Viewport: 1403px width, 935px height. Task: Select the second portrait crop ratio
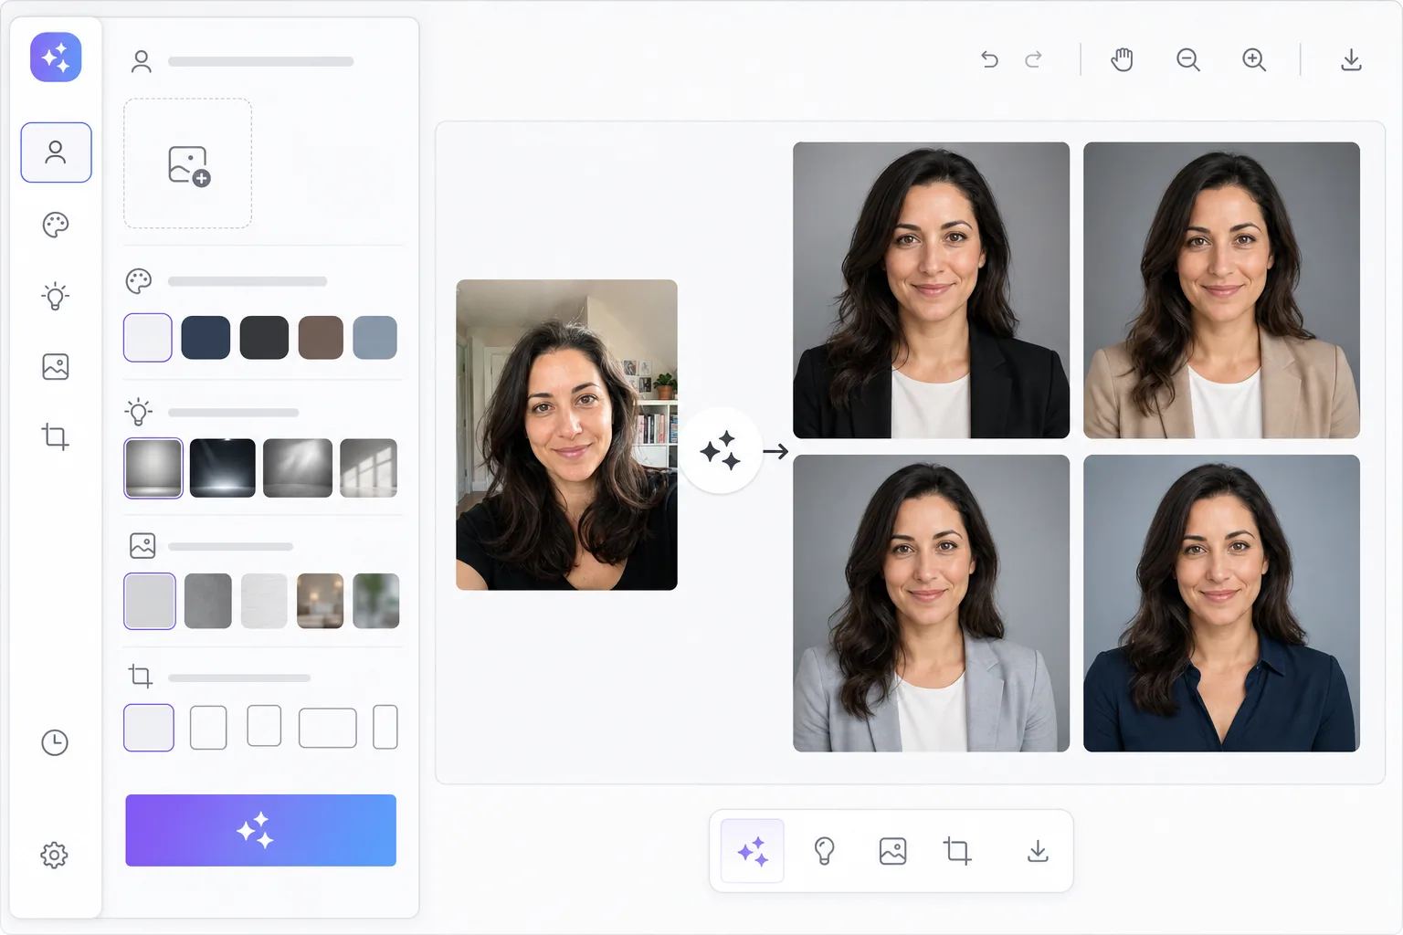pos(208,728)
